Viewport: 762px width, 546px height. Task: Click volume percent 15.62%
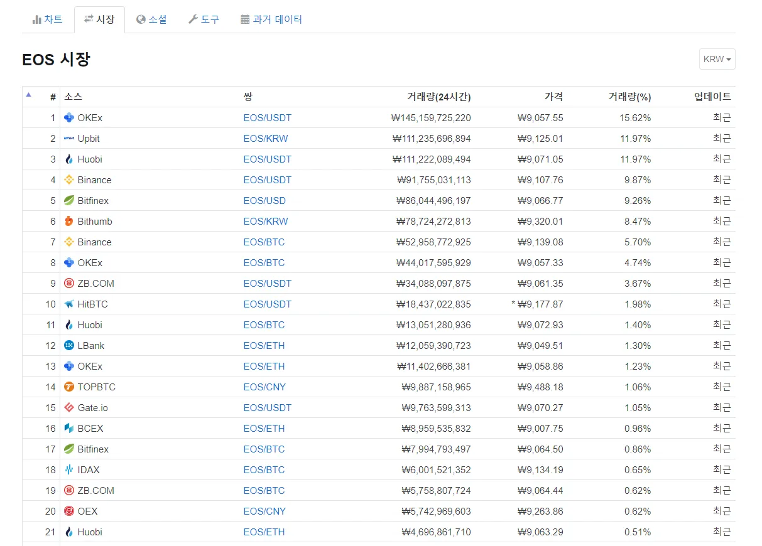635,117
